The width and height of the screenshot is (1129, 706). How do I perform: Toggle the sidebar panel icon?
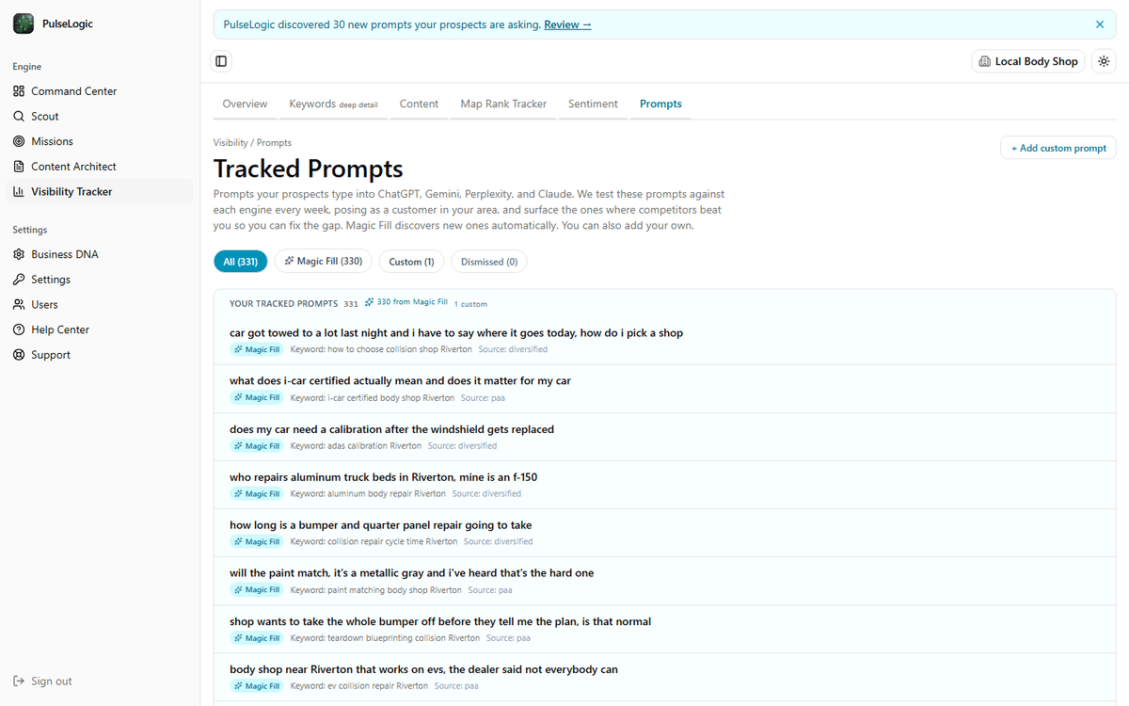(221, 61)
